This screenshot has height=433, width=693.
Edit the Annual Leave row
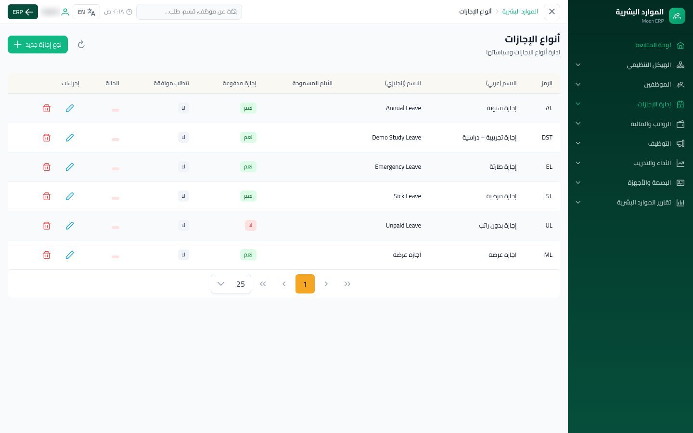point(70,108)
